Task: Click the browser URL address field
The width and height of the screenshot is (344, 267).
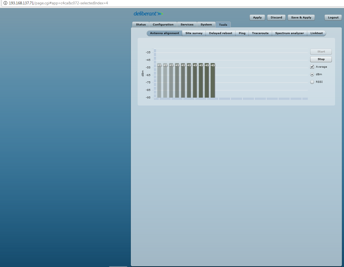Action: tap(162, 3)
